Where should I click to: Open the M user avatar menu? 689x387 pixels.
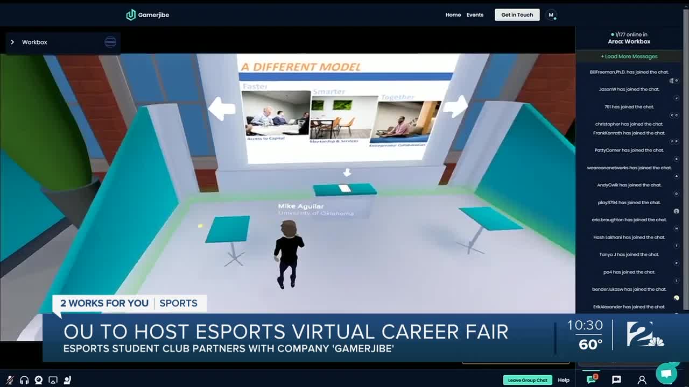tap(551, 15)
